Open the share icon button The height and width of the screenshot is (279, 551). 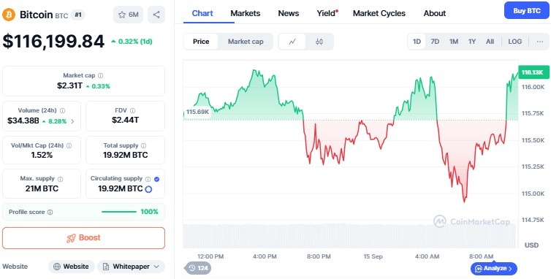coord(156,15)
